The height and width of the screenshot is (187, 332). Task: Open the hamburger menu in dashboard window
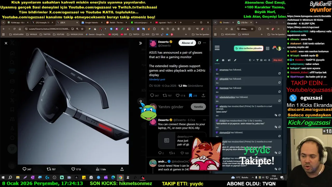(x=217, y=48)
